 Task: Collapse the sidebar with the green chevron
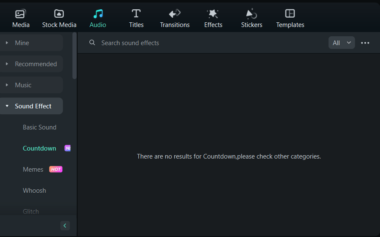point(65,226)
